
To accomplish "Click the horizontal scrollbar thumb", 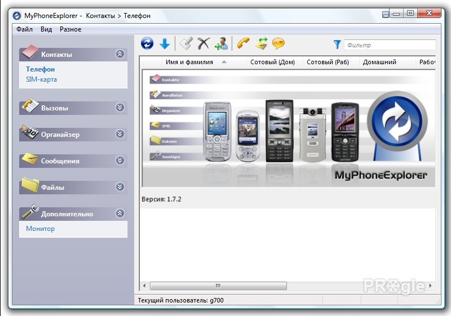I will point(218,286).
